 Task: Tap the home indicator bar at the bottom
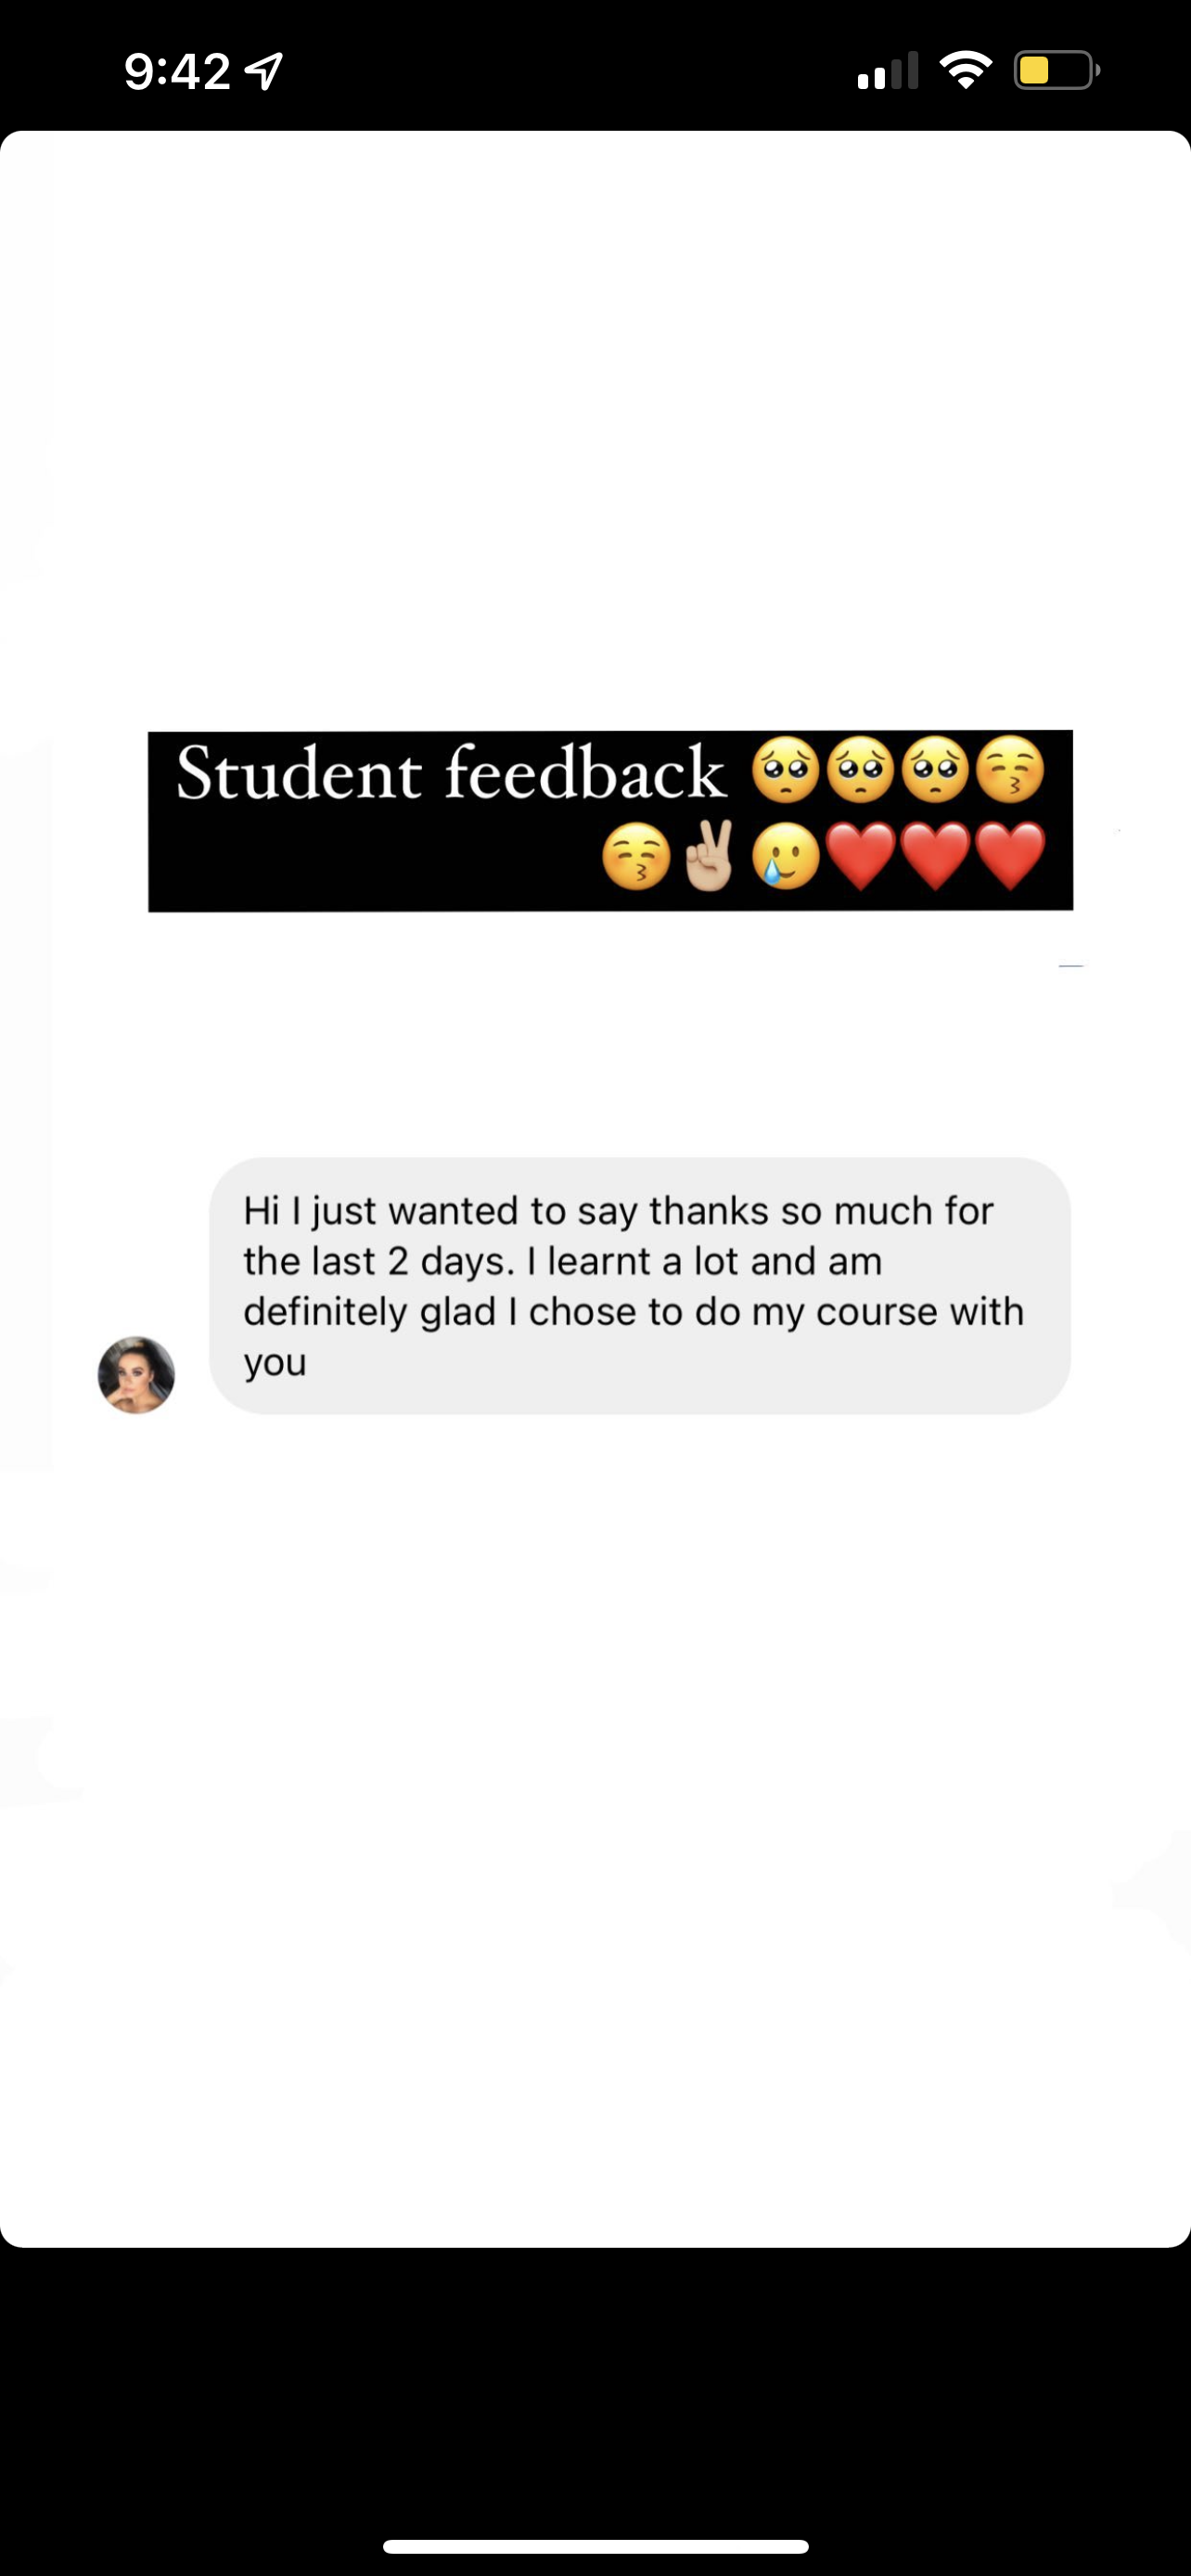(596, 2547)
